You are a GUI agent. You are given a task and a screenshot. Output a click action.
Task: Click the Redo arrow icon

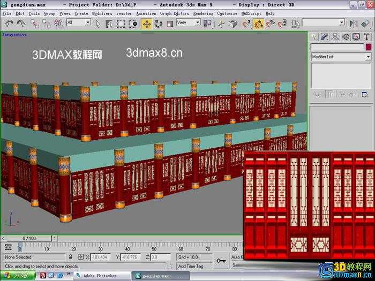(x=21, y=24)
